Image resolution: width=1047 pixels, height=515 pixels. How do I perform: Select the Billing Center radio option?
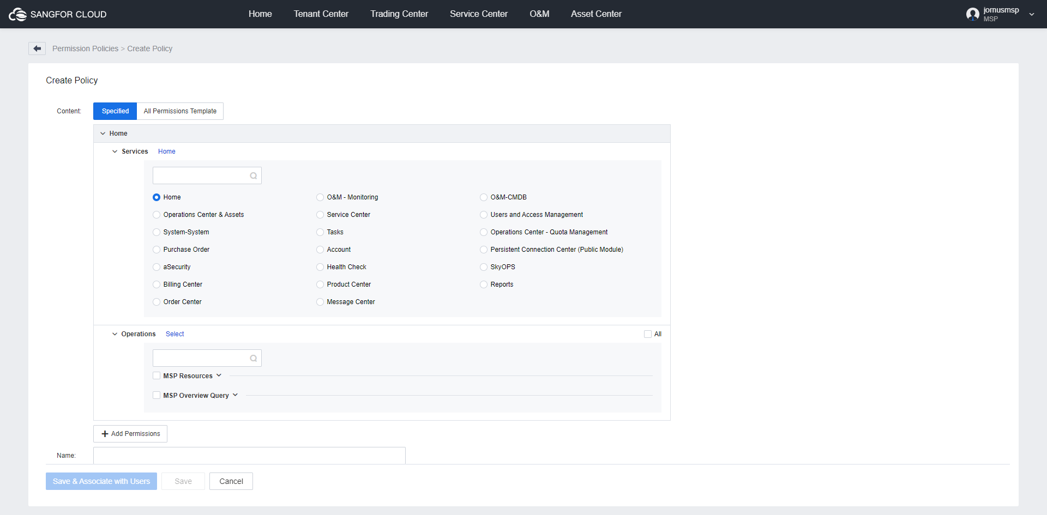pyautogui.click(x=157, y=284)
